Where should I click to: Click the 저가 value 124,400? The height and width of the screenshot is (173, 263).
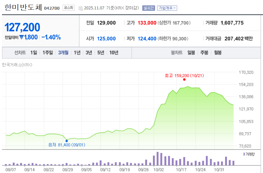[147, 39]
